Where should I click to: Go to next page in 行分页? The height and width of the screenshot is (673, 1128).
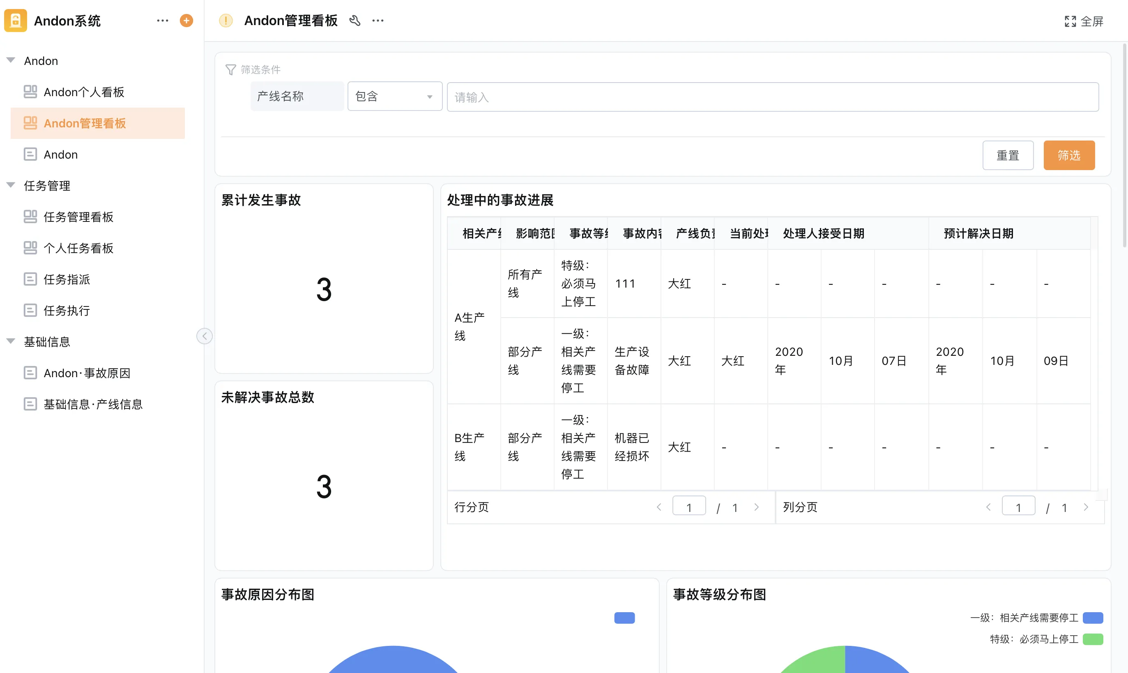coord(756,507)
